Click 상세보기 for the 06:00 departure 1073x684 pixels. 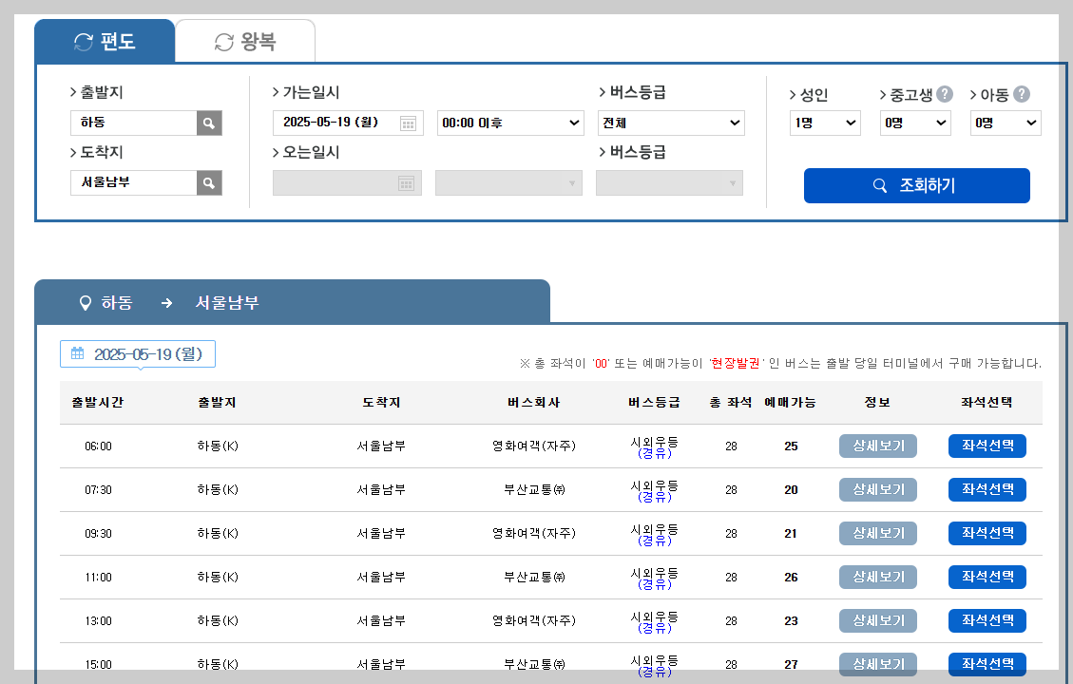pos(877,446)
